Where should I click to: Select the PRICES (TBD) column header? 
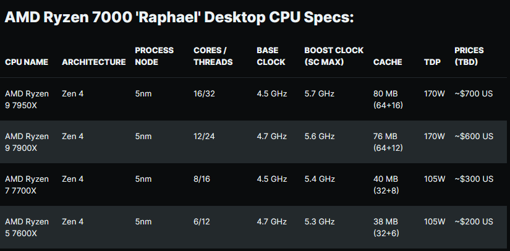pos(469,56)
